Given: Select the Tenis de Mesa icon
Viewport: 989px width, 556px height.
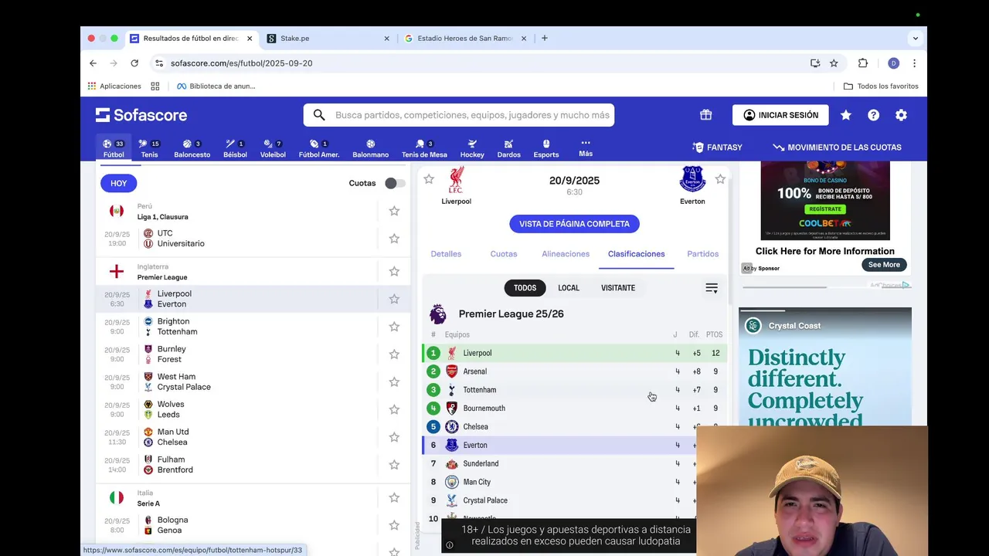Looking at the screenshot, I should coord(424,148).
